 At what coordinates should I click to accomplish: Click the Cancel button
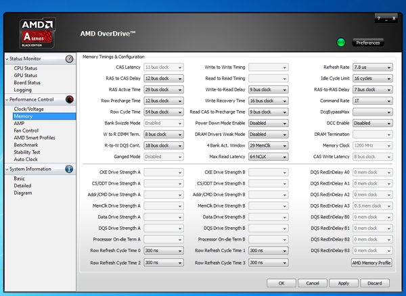point(313,283)
